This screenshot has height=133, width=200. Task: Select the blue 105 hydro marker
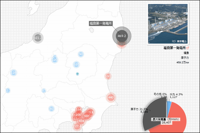point(76,64)
